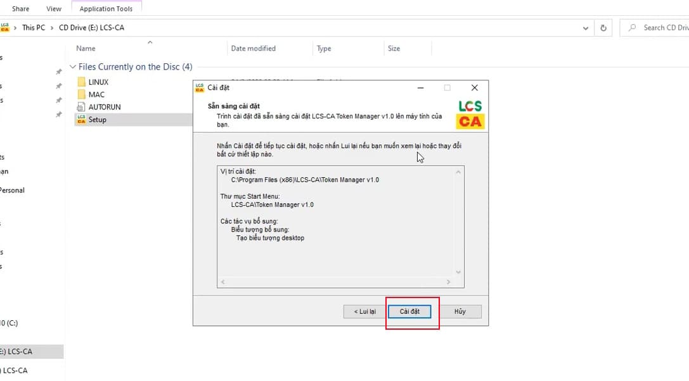Collapse the Files Currently on the Disc group

pos(73,67)
